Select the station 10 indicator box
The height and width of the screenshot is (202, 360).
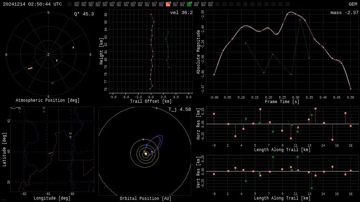point(140,4)
